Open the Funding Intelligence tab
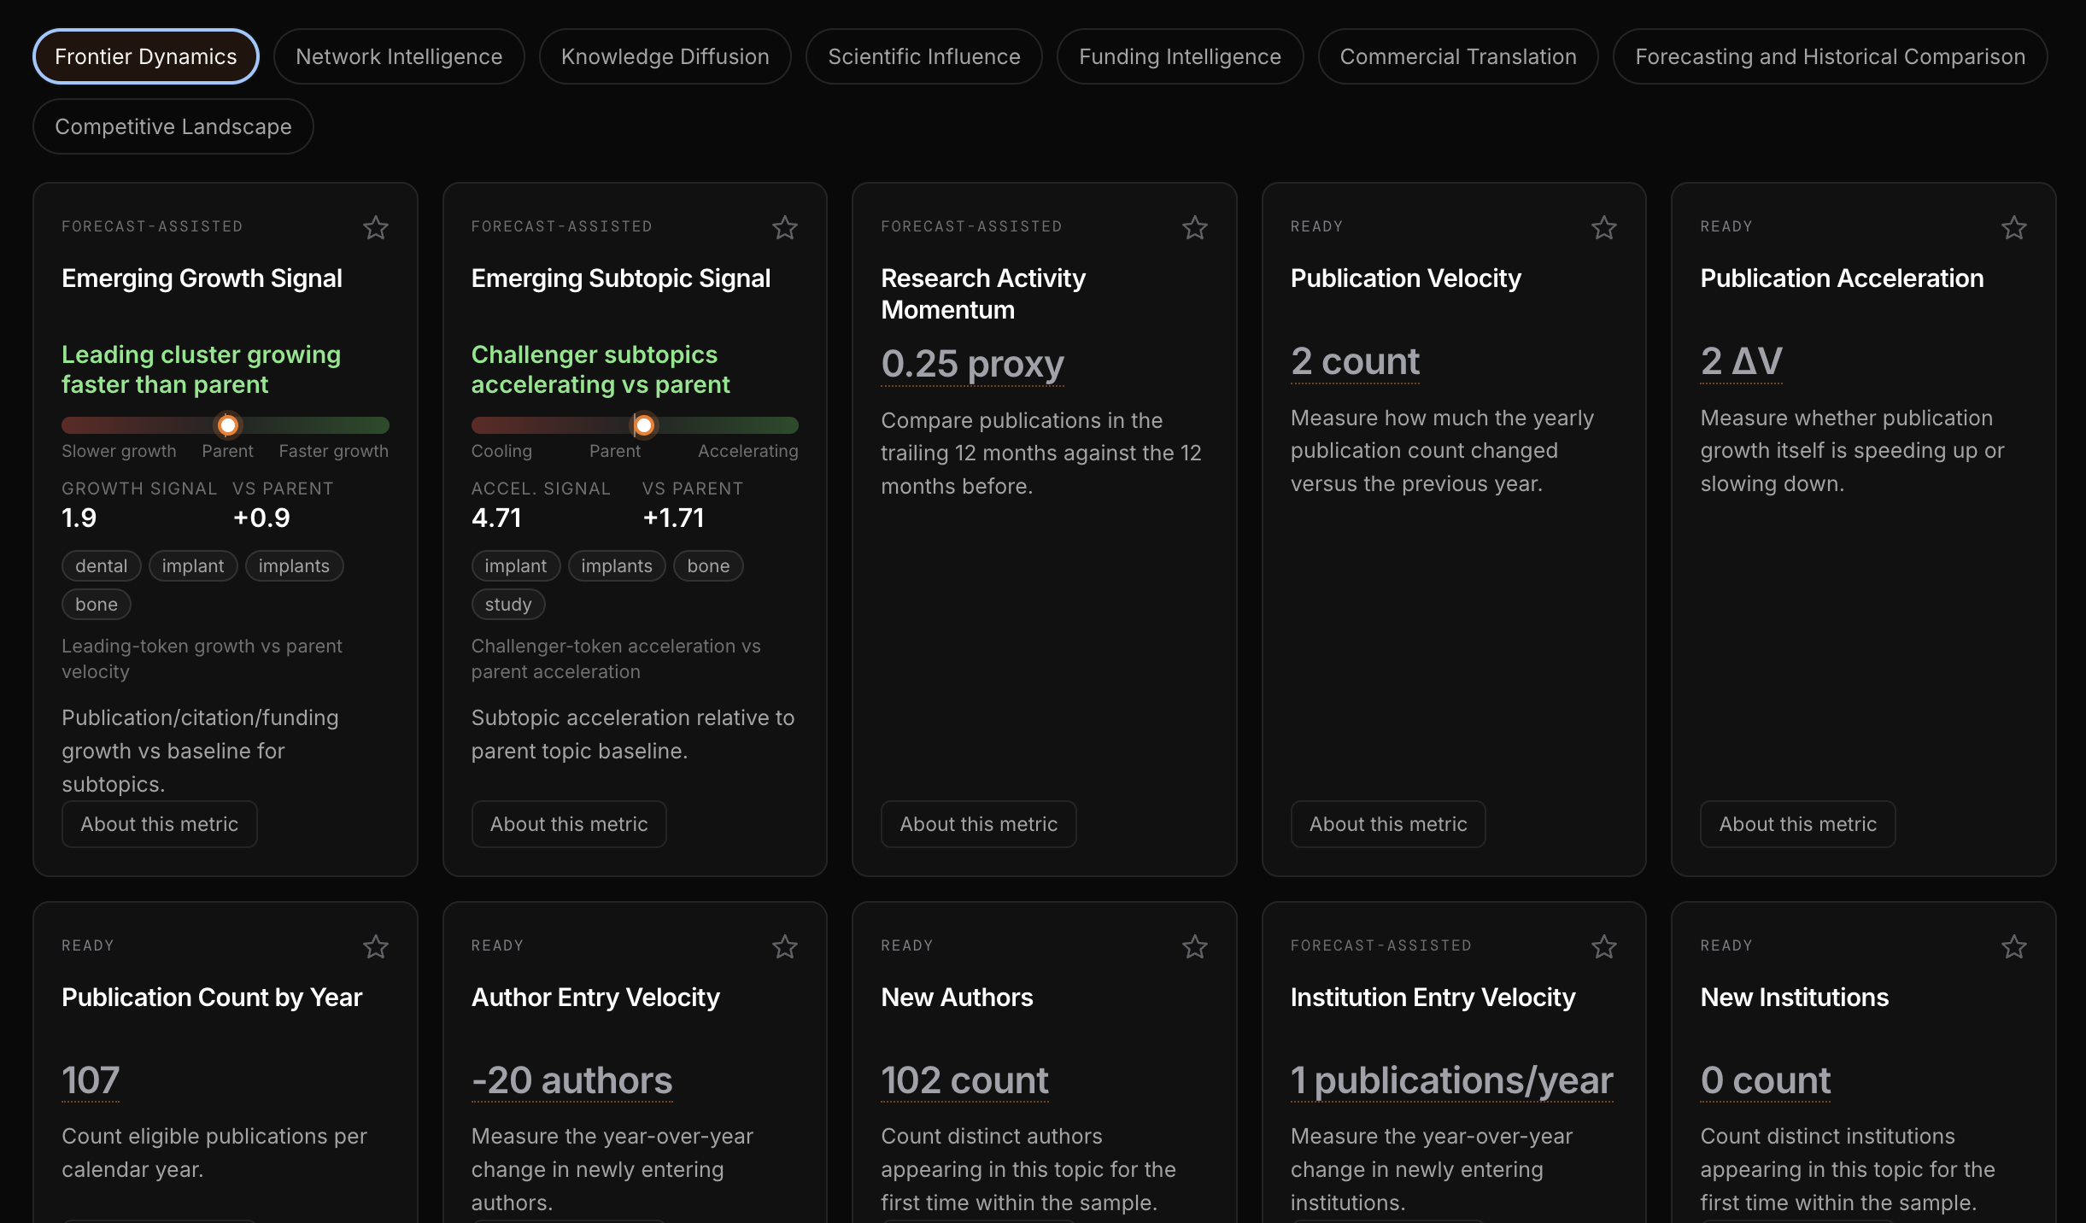Viewport: 2086px width, 1223px height. pos(1181,56)
